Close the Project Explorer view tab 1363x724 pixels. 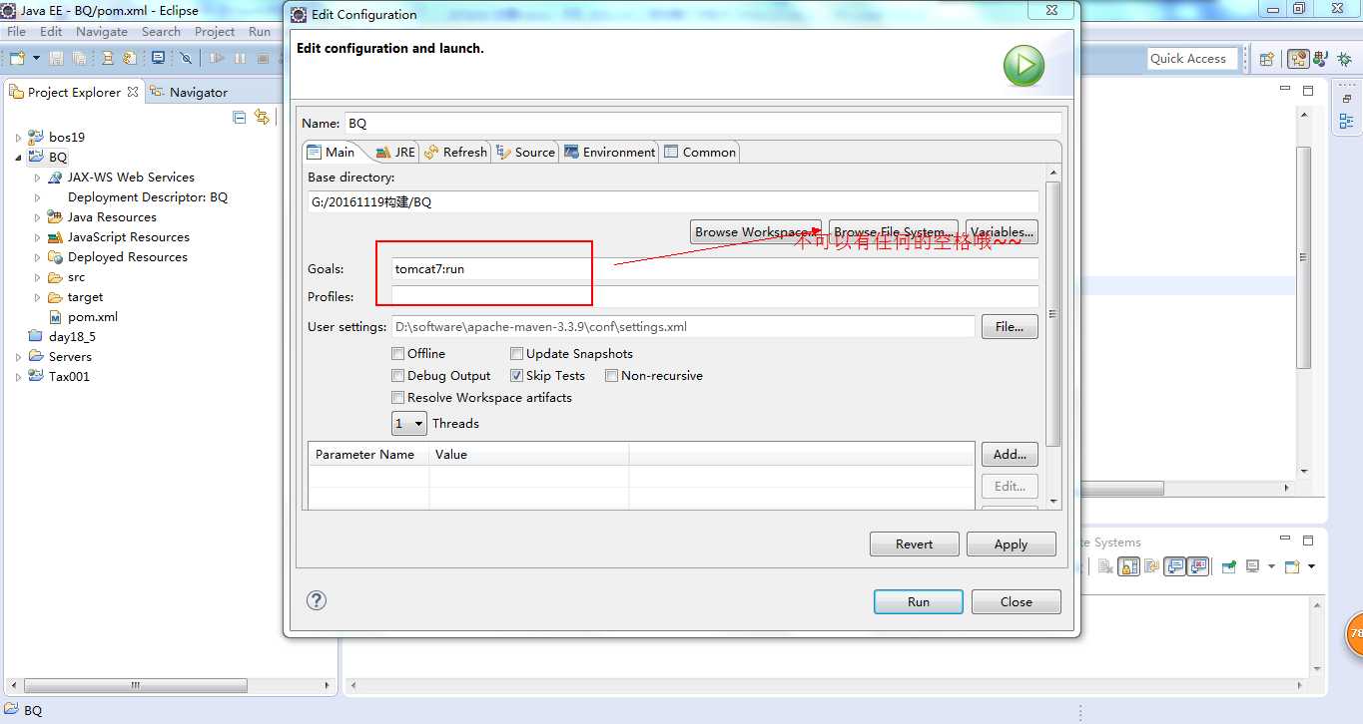133,92
